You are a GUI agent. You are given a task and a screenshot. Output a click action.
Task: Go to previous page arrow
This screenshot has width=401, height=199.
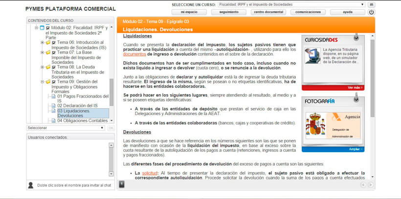pos(363,185)
